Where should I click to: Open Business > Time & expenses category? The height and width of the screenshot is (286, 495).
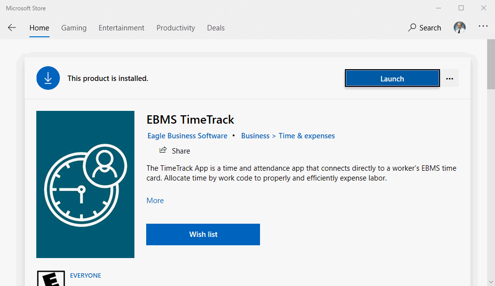pos(288,136)
